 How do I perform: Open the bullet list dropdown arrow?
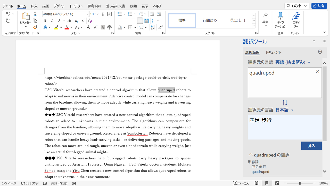[x=124, y=14]
